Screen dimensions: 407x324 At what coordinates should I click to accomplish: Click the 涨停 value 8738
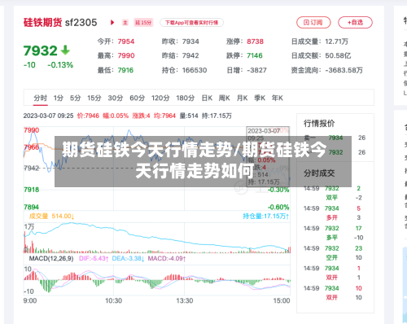(x=255, y=42)
